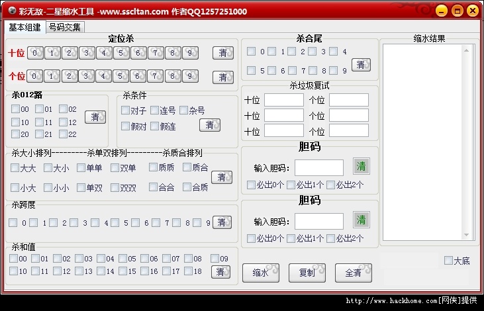Click the 缩水结果 scrollbar up arrow

click(x=466, y=50)
